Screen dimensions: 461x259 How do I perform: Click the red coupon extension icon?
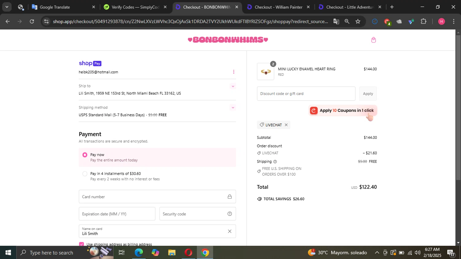[x=387, y=22]
